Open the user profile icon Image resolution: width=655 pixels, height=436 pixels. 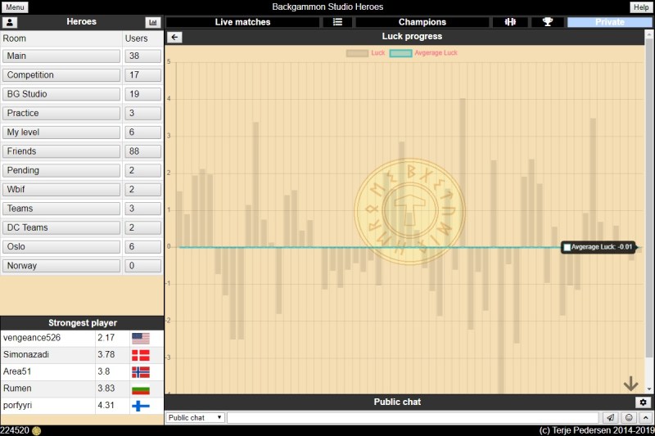tap(10, 22)
